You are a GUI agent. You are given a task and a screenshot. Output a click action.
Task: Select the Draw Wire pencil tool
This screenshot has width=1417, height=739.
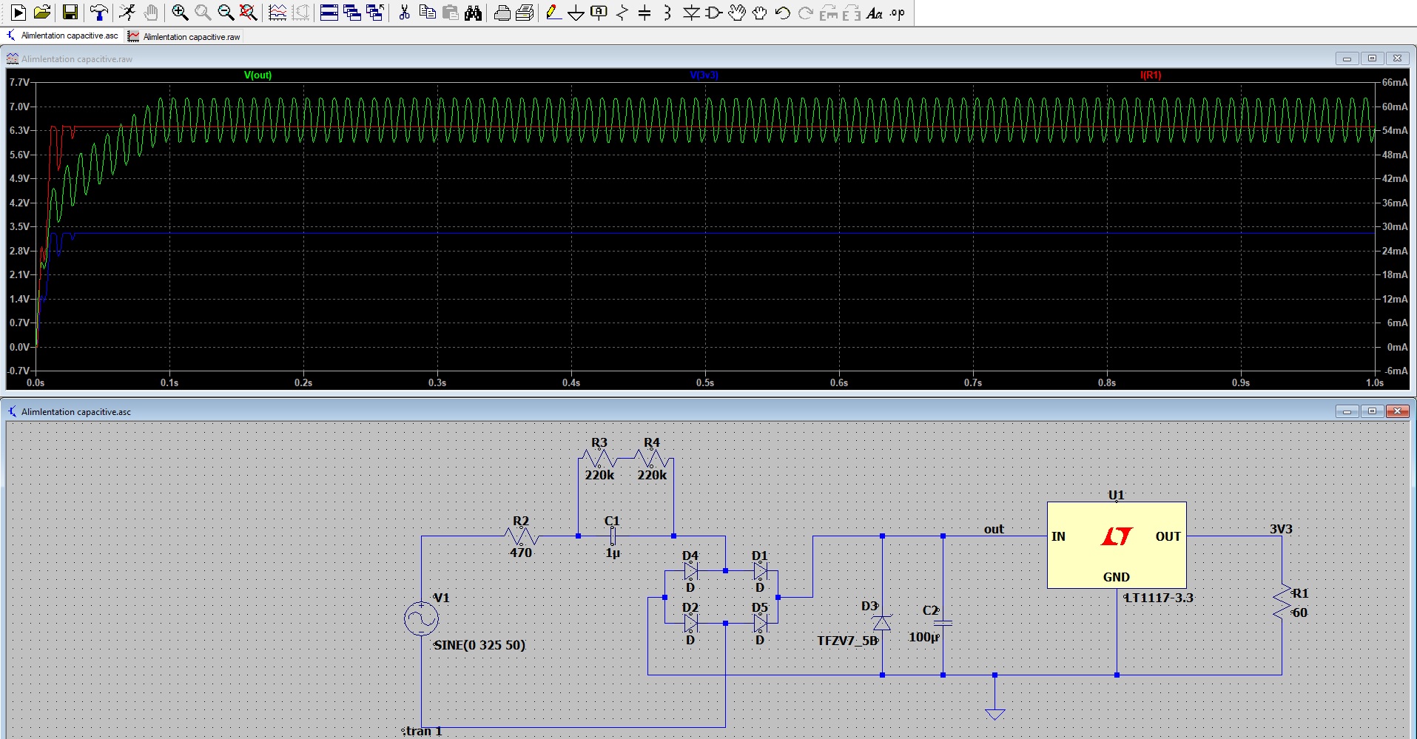553,13
